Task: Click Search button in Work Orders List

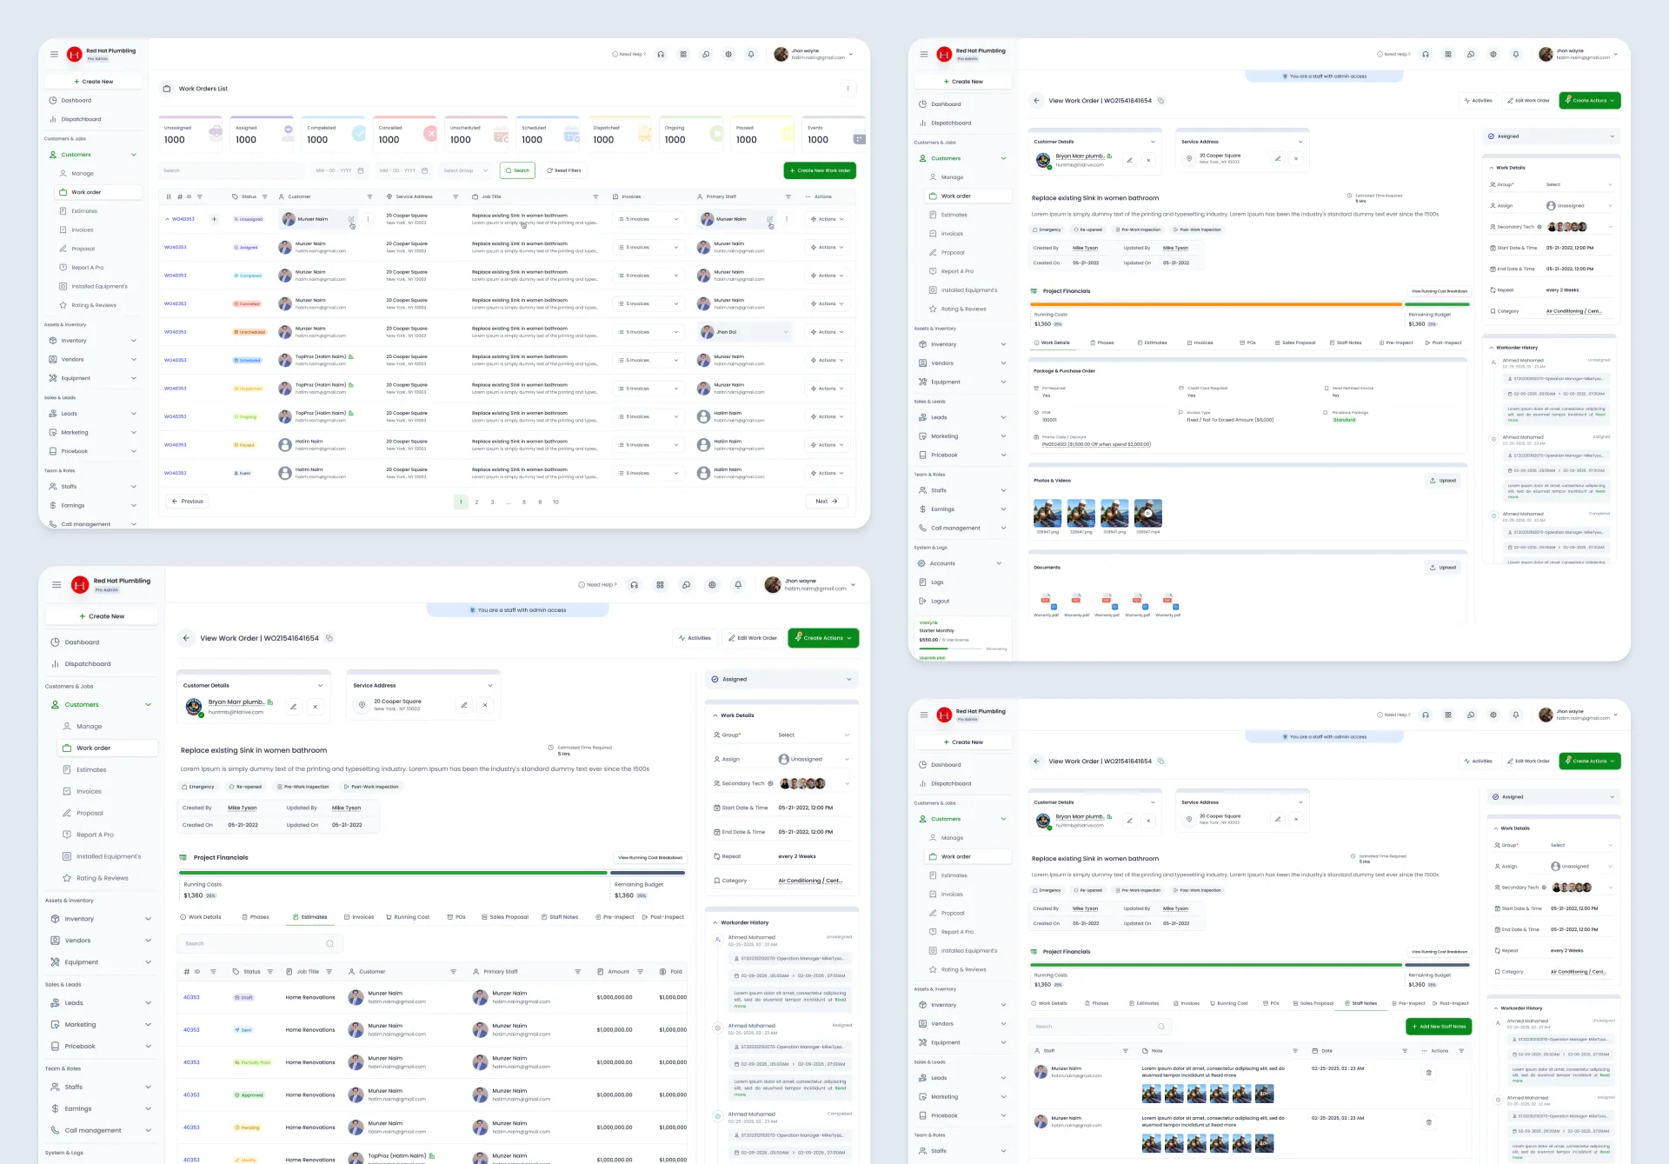Action: pos(517,170)
